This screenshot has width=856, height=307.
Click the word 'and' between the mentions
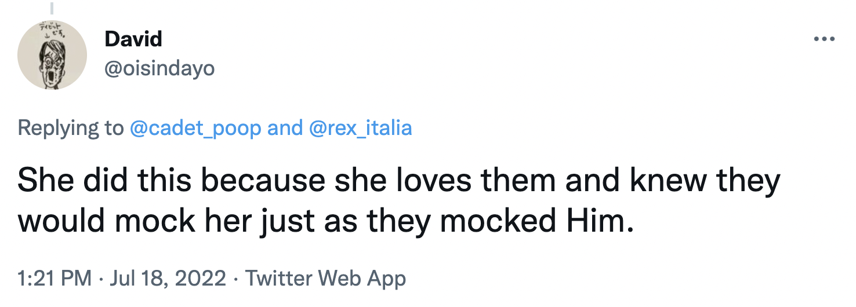coord(284,127)
